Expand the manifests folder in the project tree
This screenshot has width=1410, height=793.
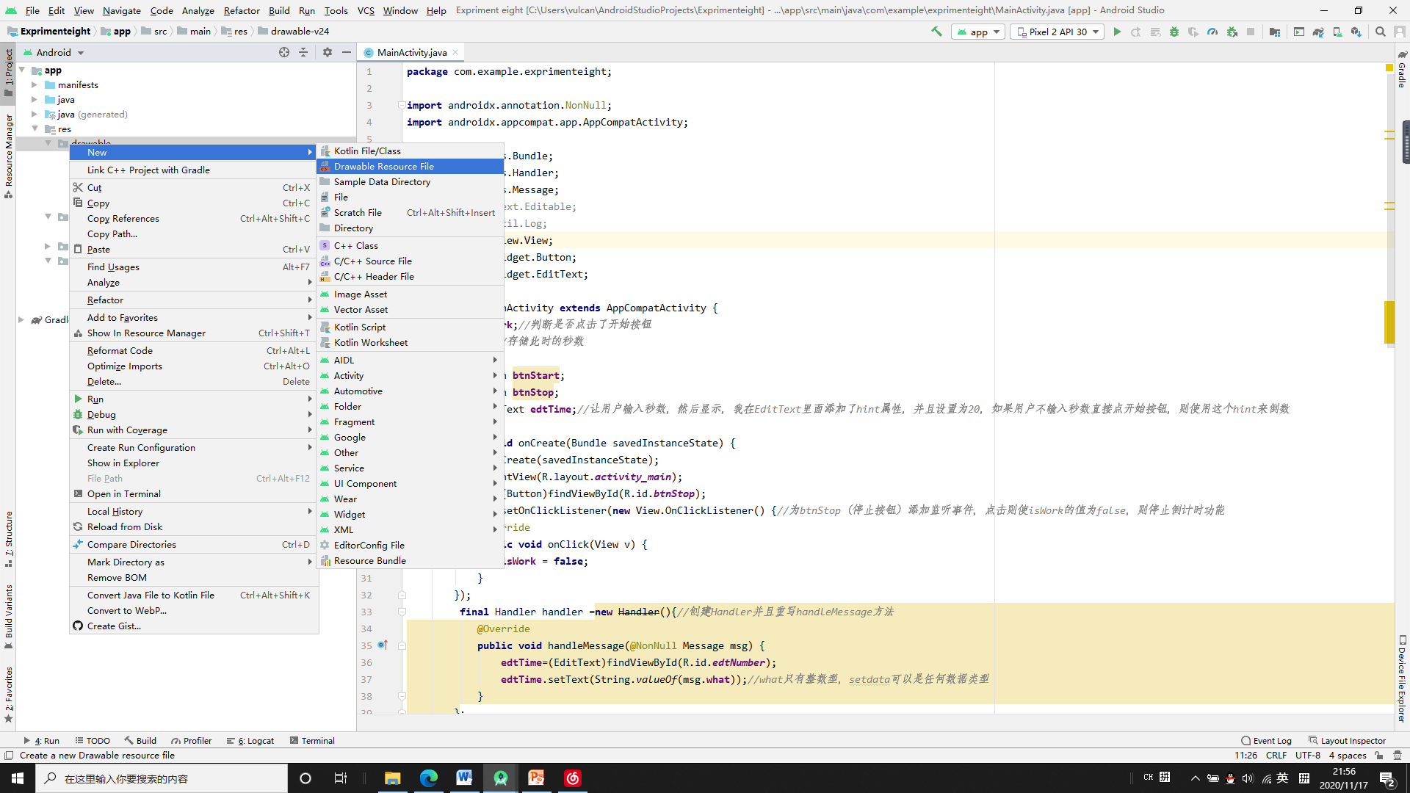coord(35,85)
